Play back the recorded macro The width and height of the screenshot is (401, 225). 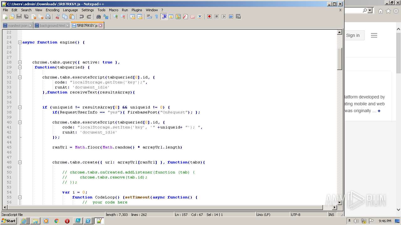(x=224, y=17)
